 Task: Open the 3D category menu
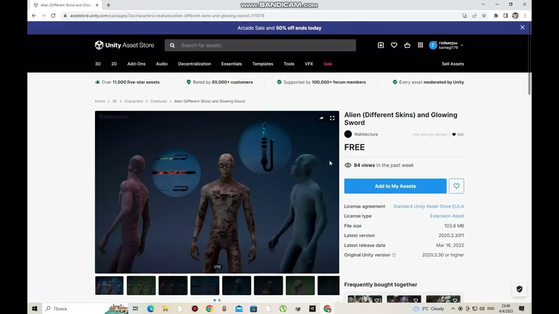(98, 64)
